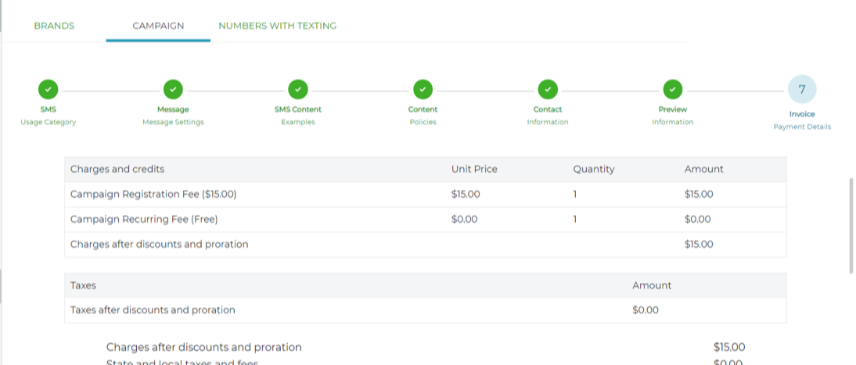856x365 pixels.
Task: Select the Campaign tab
Action: tap(158, 26)
